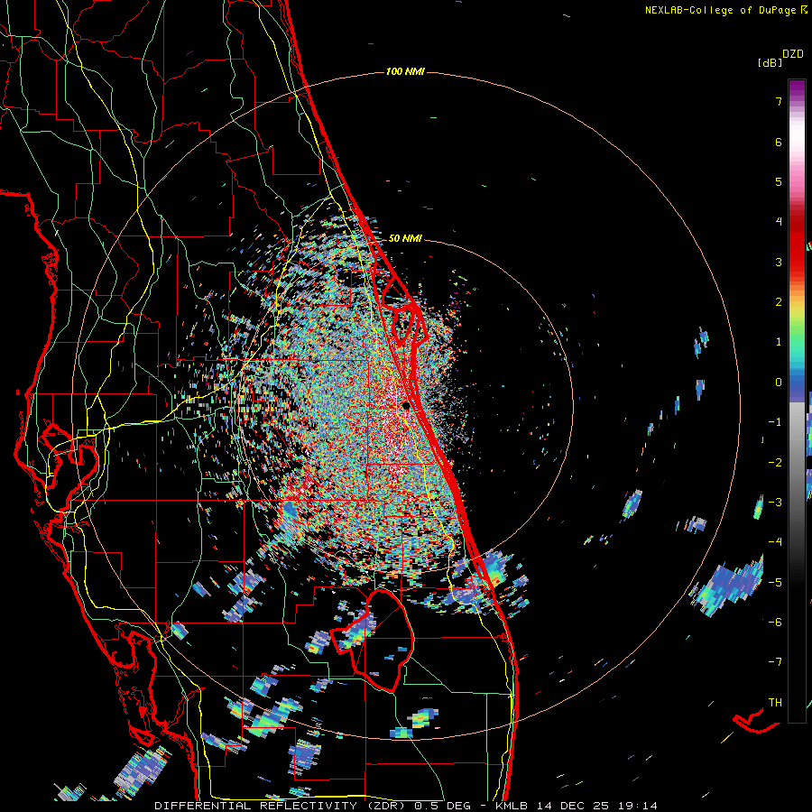Click the NEXLAB-College of DuPage credit text
The image size is (812, 812).
pos(722,10)
